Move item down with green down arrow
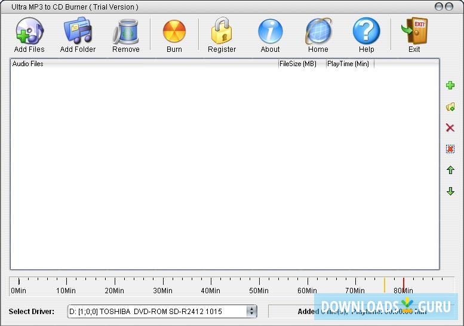The width and height of the screenshot is (464, 326). pyautogui.click(x=450, y=191)
